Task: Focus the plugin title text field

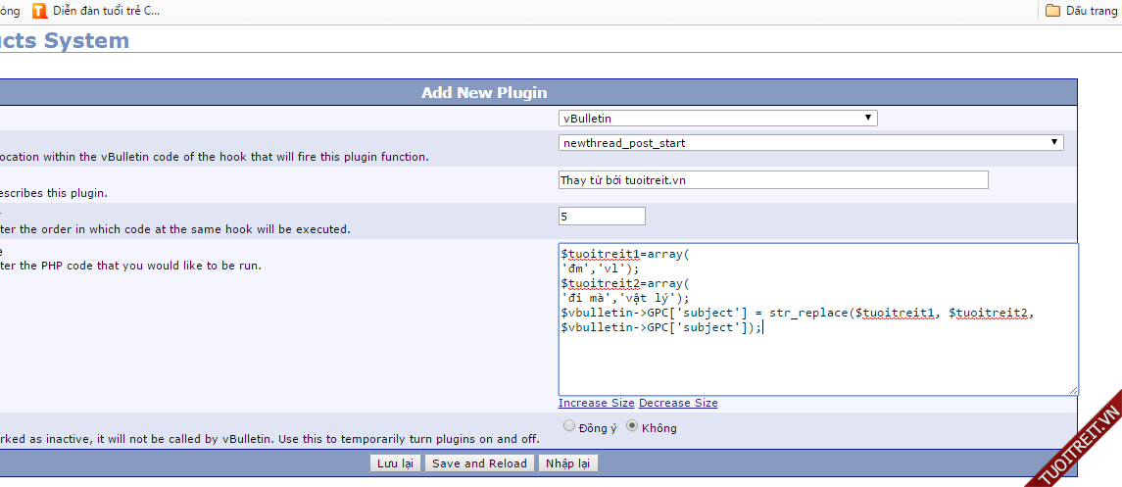Action: pyautogui.click(x=772, y=180)
